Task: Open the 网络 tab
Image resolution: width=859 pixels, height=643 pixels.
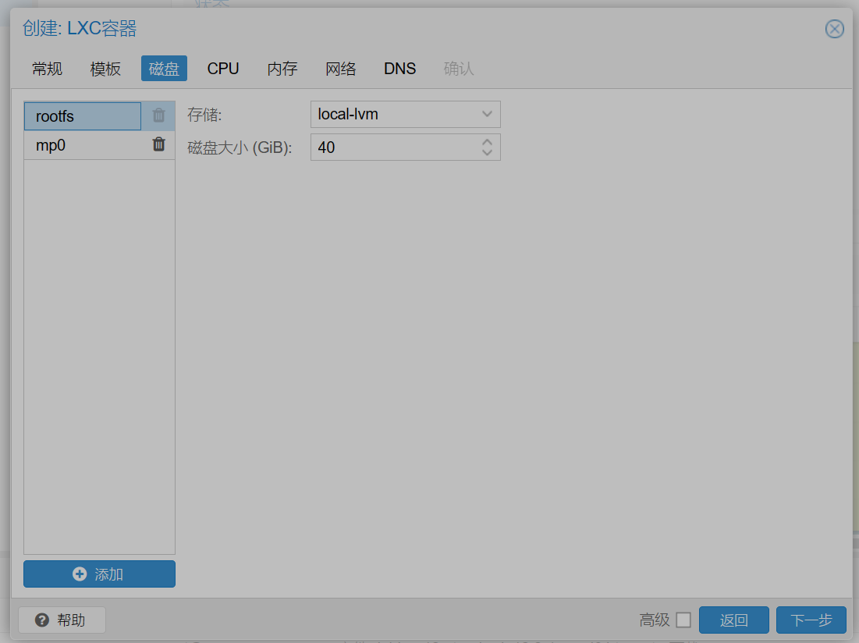Action: coord(341,69)
